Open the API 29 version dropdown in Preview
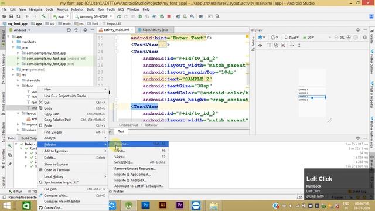Viewport: 375px width, 211px height. 308,38
